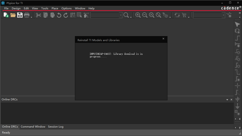Close the Reinstall TI Models dialog
The height and width of the screenshot is (136, 242).
pos(163,39)
